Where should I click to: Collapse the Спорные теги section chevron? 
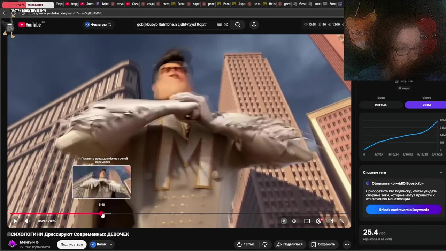point(441,172)
